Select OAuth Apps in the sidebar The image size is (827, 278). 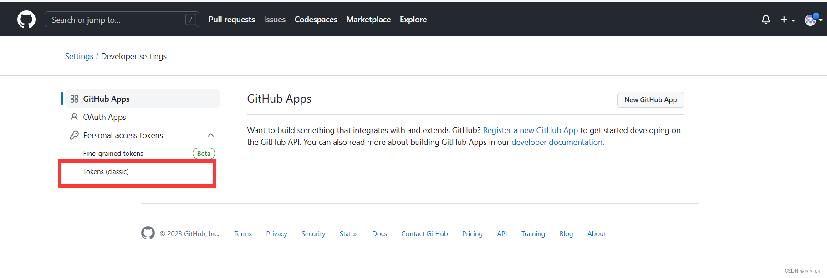point(143,117)
